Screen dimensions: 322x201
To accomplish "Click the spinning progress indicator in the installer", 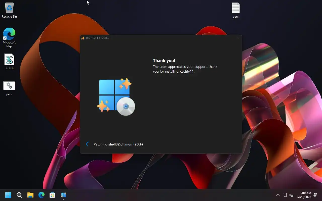I will tap(88, 144).
